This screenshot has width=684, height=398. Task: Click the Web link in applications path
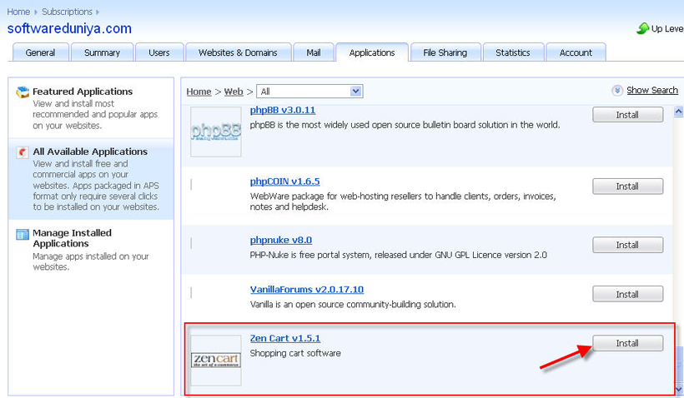[x=234, y=92]
